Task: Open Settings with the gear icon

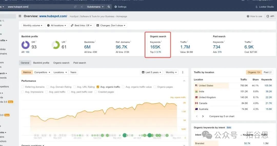Action: pyautogui.click(x=120, y=7)
